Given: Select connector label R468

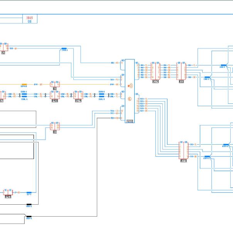Looking at the screenshot, I should point(55,101).
